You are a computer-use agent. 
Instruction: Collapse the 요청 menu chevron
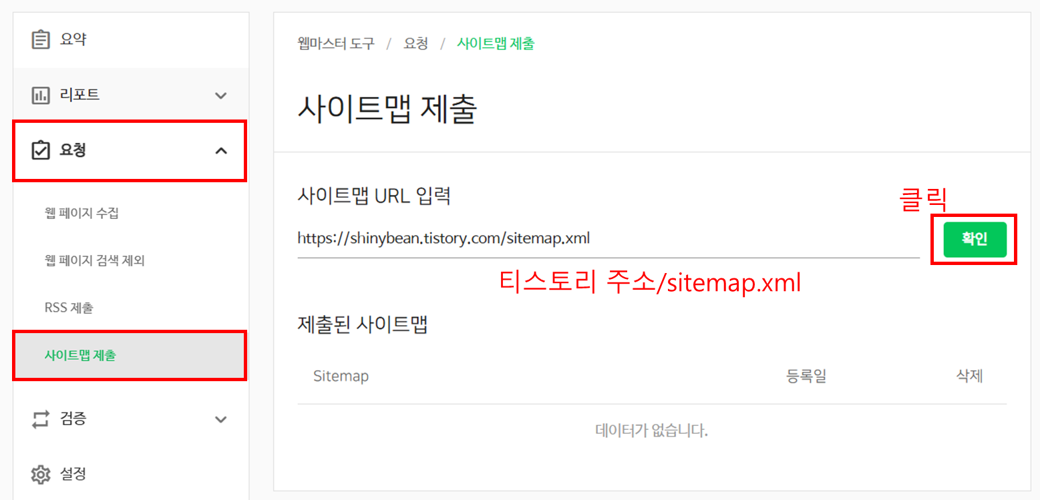(221, 151)
